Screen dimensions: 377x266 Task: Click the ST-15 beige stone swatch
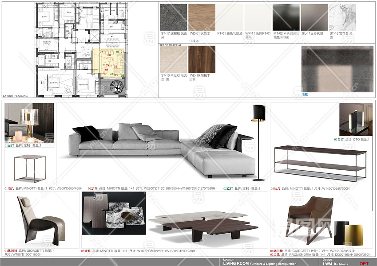pyautogui.click(x=174, y=59)
